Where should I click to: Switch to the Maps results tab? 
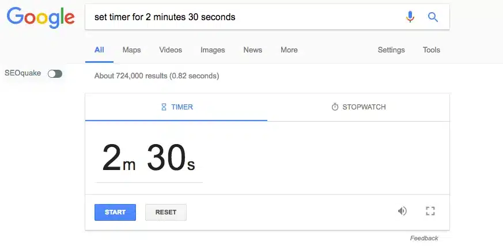point(131,50)
